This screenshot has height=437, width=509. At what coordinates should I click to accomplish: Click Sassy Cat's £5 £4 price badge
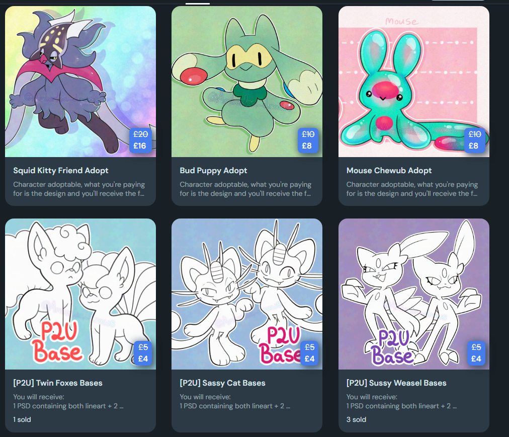tap(310, 353)
